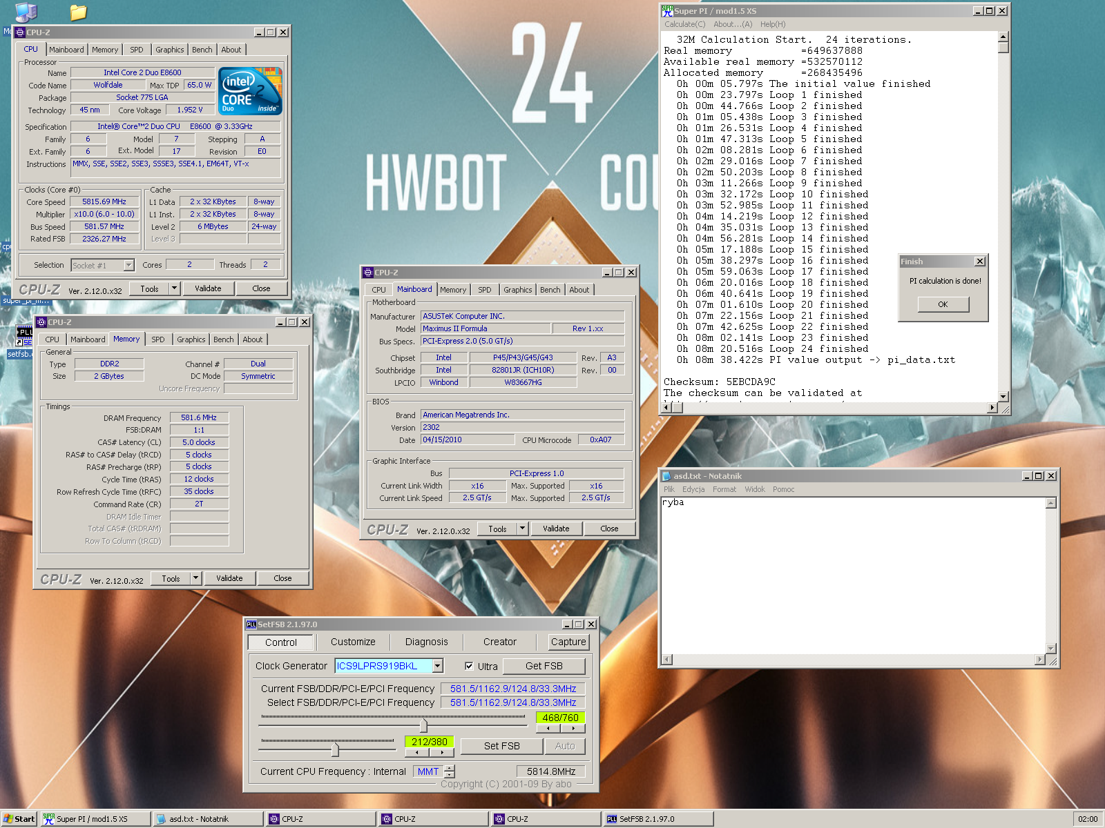Toggle the Ultra checkbox in SetFSB
The width and height of the screenshot is (1105, 828).
point(469,667)
